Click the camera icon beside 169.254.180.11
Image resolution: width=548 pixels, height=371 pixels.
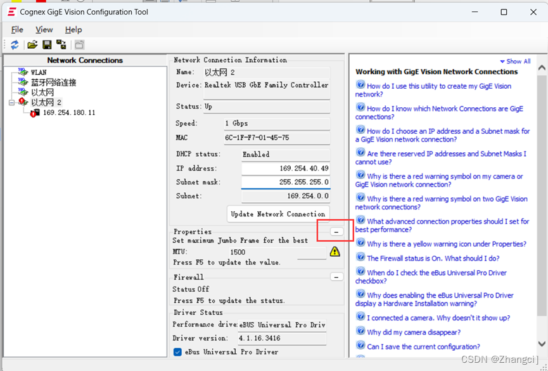click(35, 113)
